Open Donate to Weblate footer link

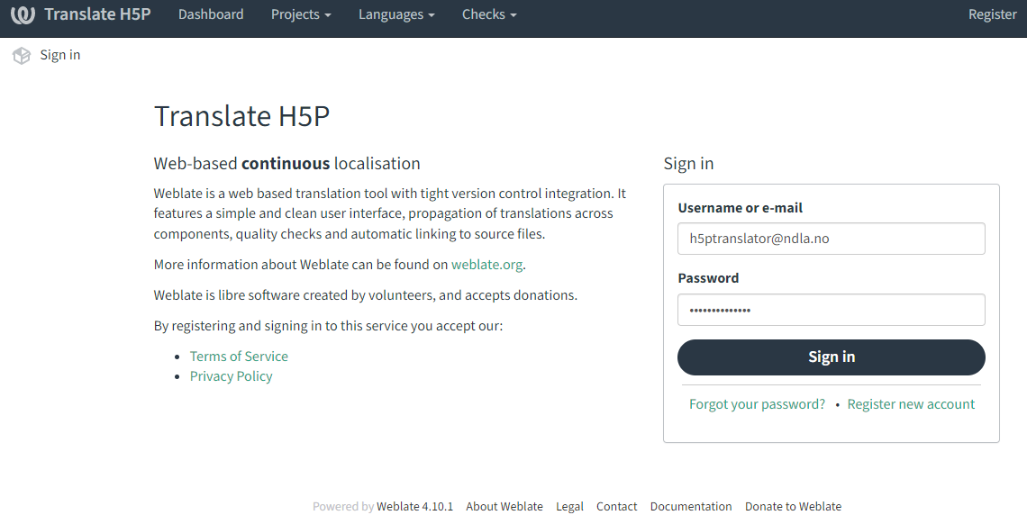793,506
